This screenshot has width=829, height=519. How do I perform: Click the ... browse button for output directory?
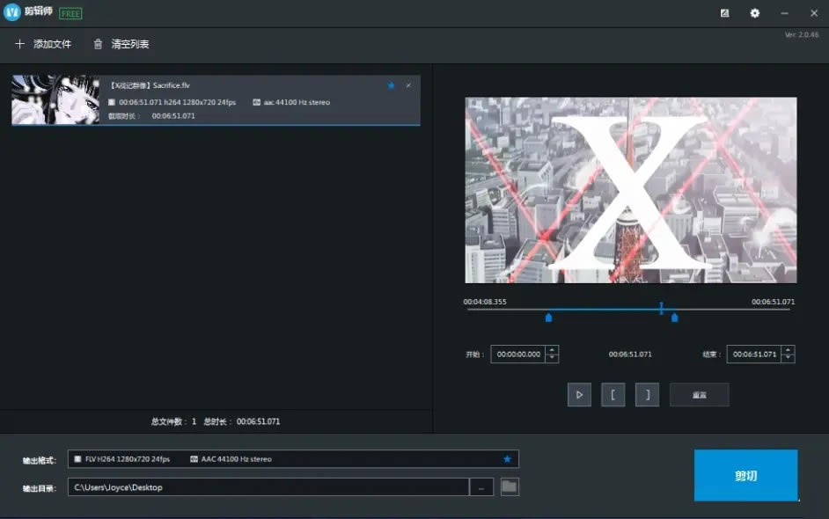pos(481,486)
